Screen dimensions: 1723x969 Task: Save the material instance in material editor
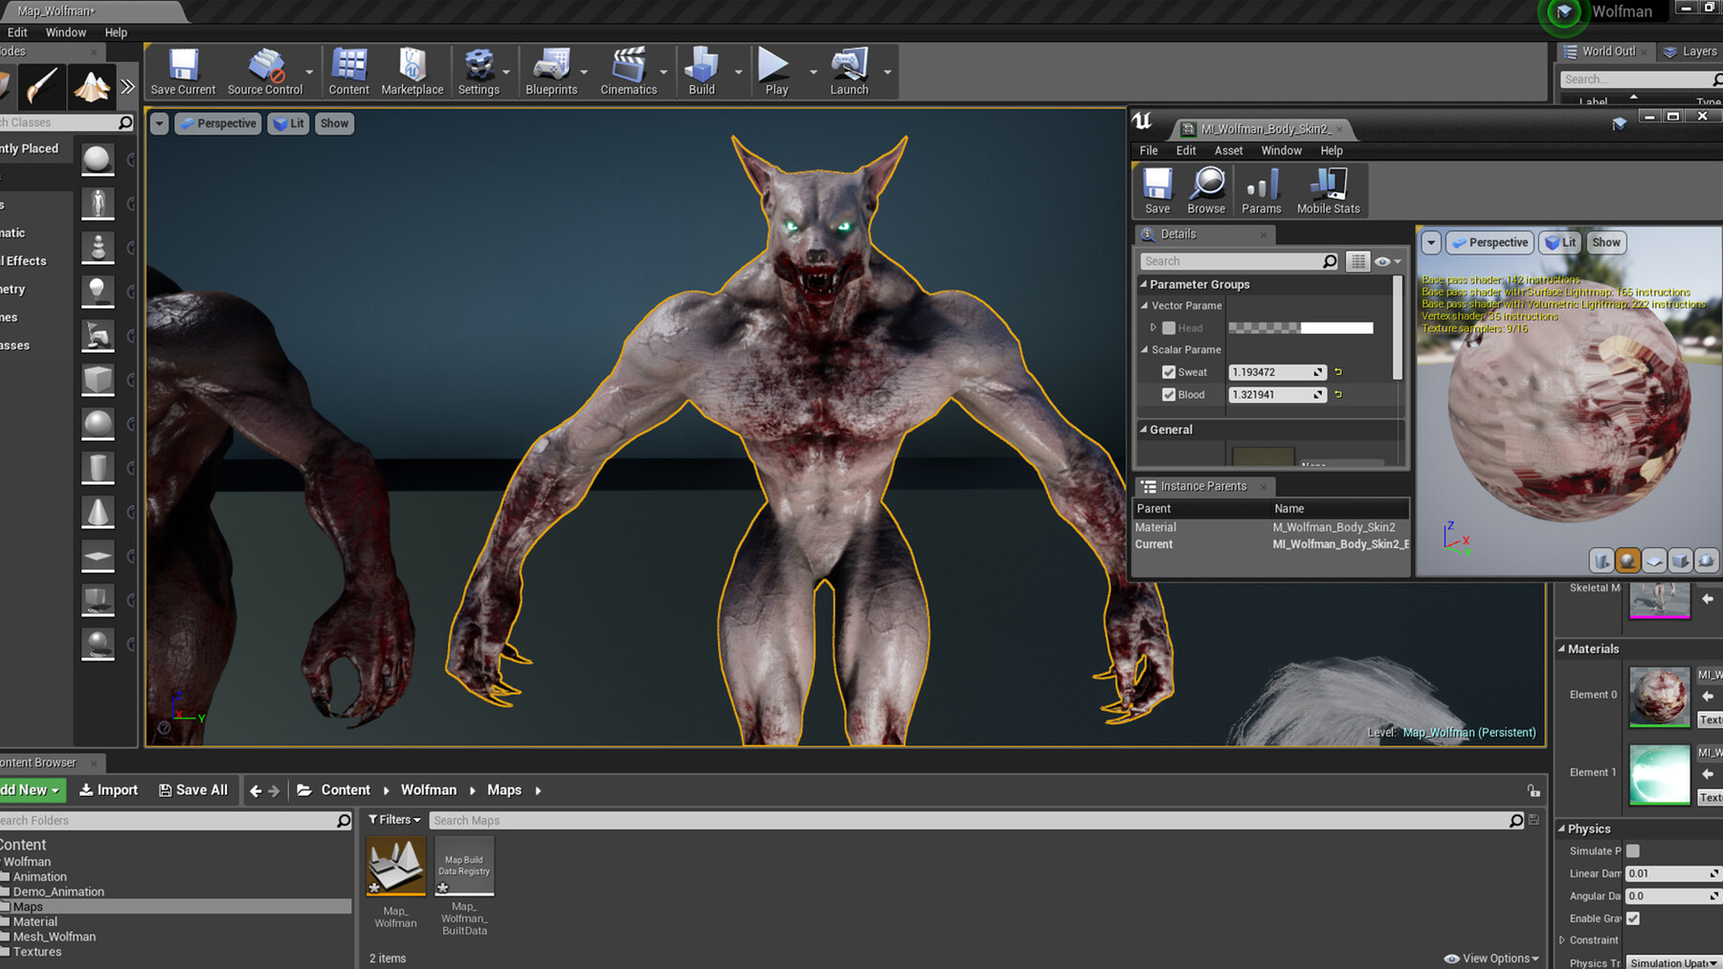pyautogui.click(x=1157, y=190)
